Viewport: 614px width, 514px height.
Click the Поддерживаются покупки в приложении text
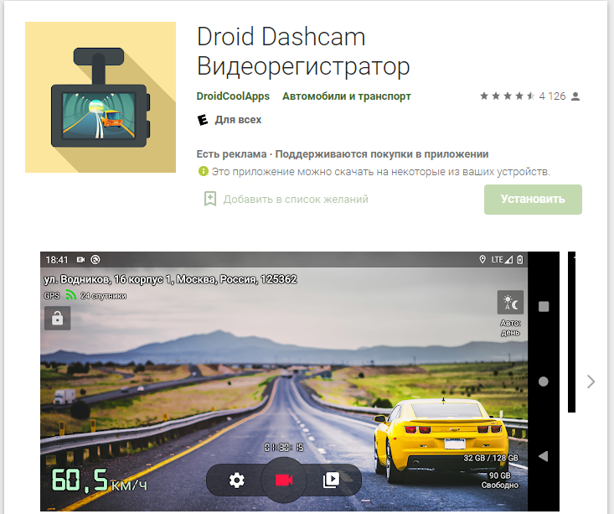[382, 154]
